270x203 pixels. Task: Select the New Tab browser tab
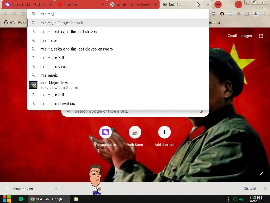(185, 4)
